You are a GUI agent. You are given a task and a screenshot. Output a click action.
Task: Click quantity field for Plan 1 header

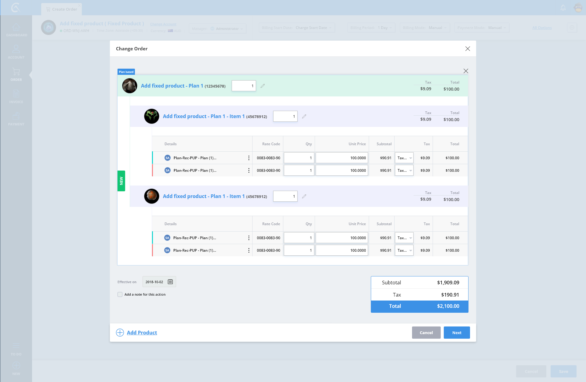(x=244, y=86)
